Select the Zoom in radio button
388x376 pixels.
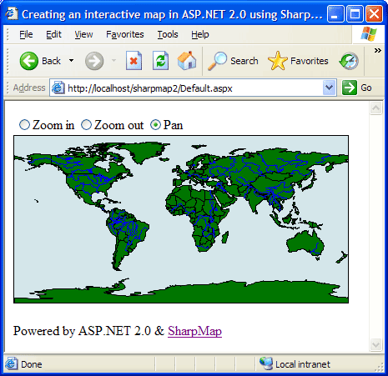(24, 125)
